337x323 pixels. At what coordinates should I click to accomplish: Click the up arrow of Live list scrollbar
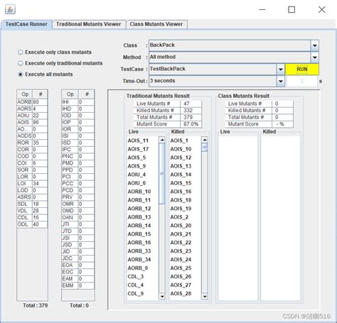click(x=162, y=140)
